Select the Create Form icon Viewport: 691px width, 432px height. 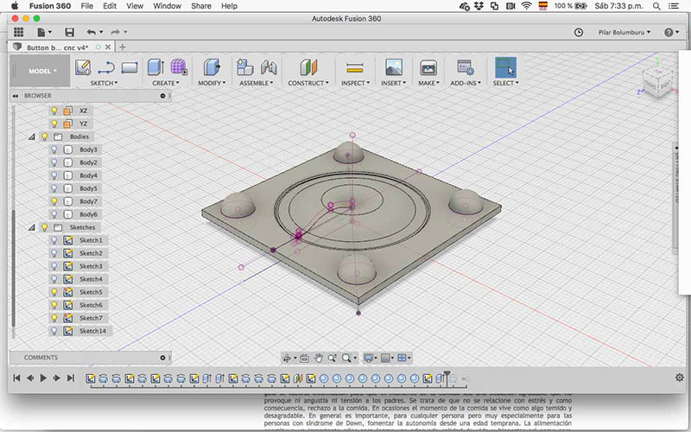[x=179, y=67]
